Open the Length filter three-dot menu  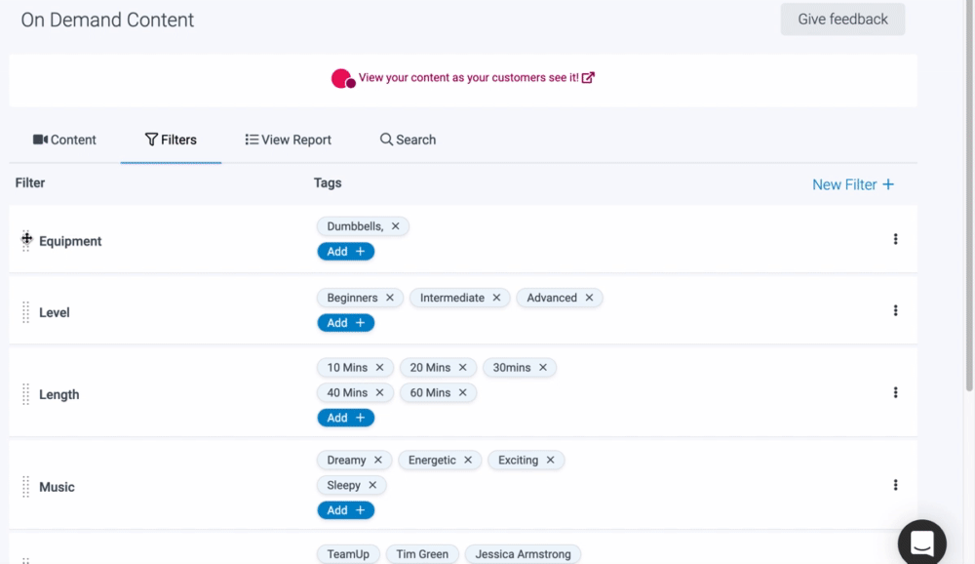(895, 392)
